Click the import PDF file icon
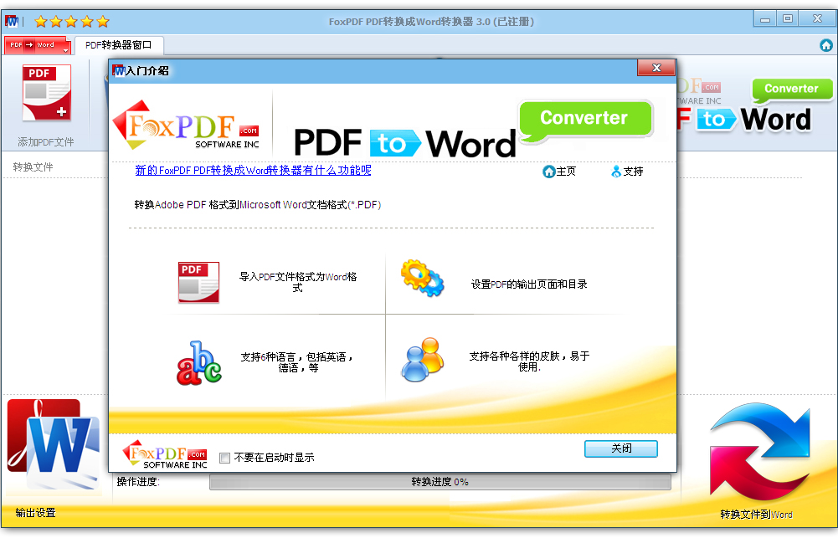838x538 pixels. pos(198,283)
